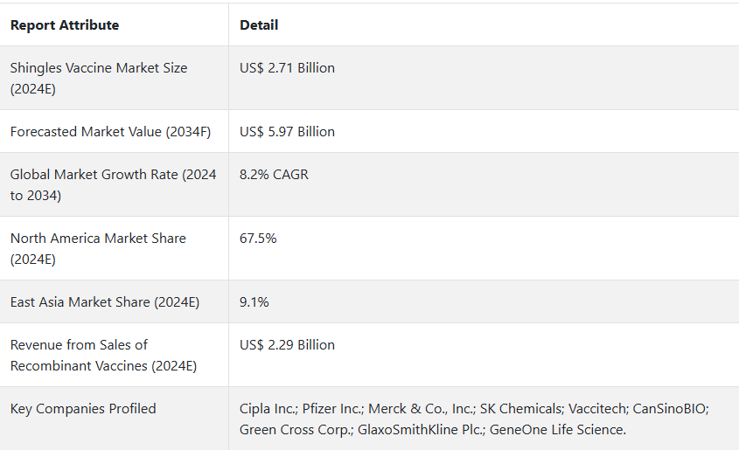The height and width of the screenshot is (450, 739).
Task: Click the 67.5% value
Action: pyautogui.click(x=258, y=239)
